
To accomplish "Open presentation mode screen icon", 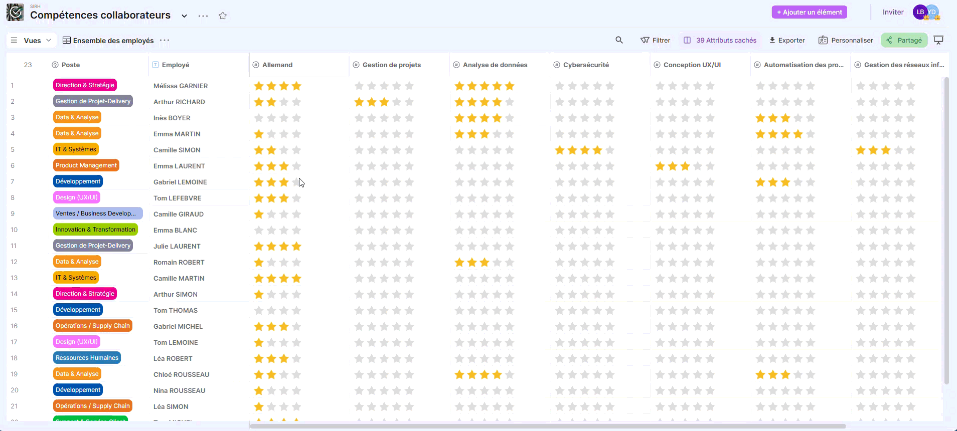I will [x=938, y=40].
